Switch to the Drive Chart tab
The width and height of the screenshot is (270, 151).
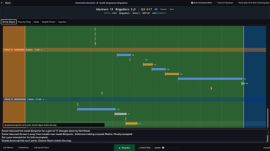click(9, 22)
